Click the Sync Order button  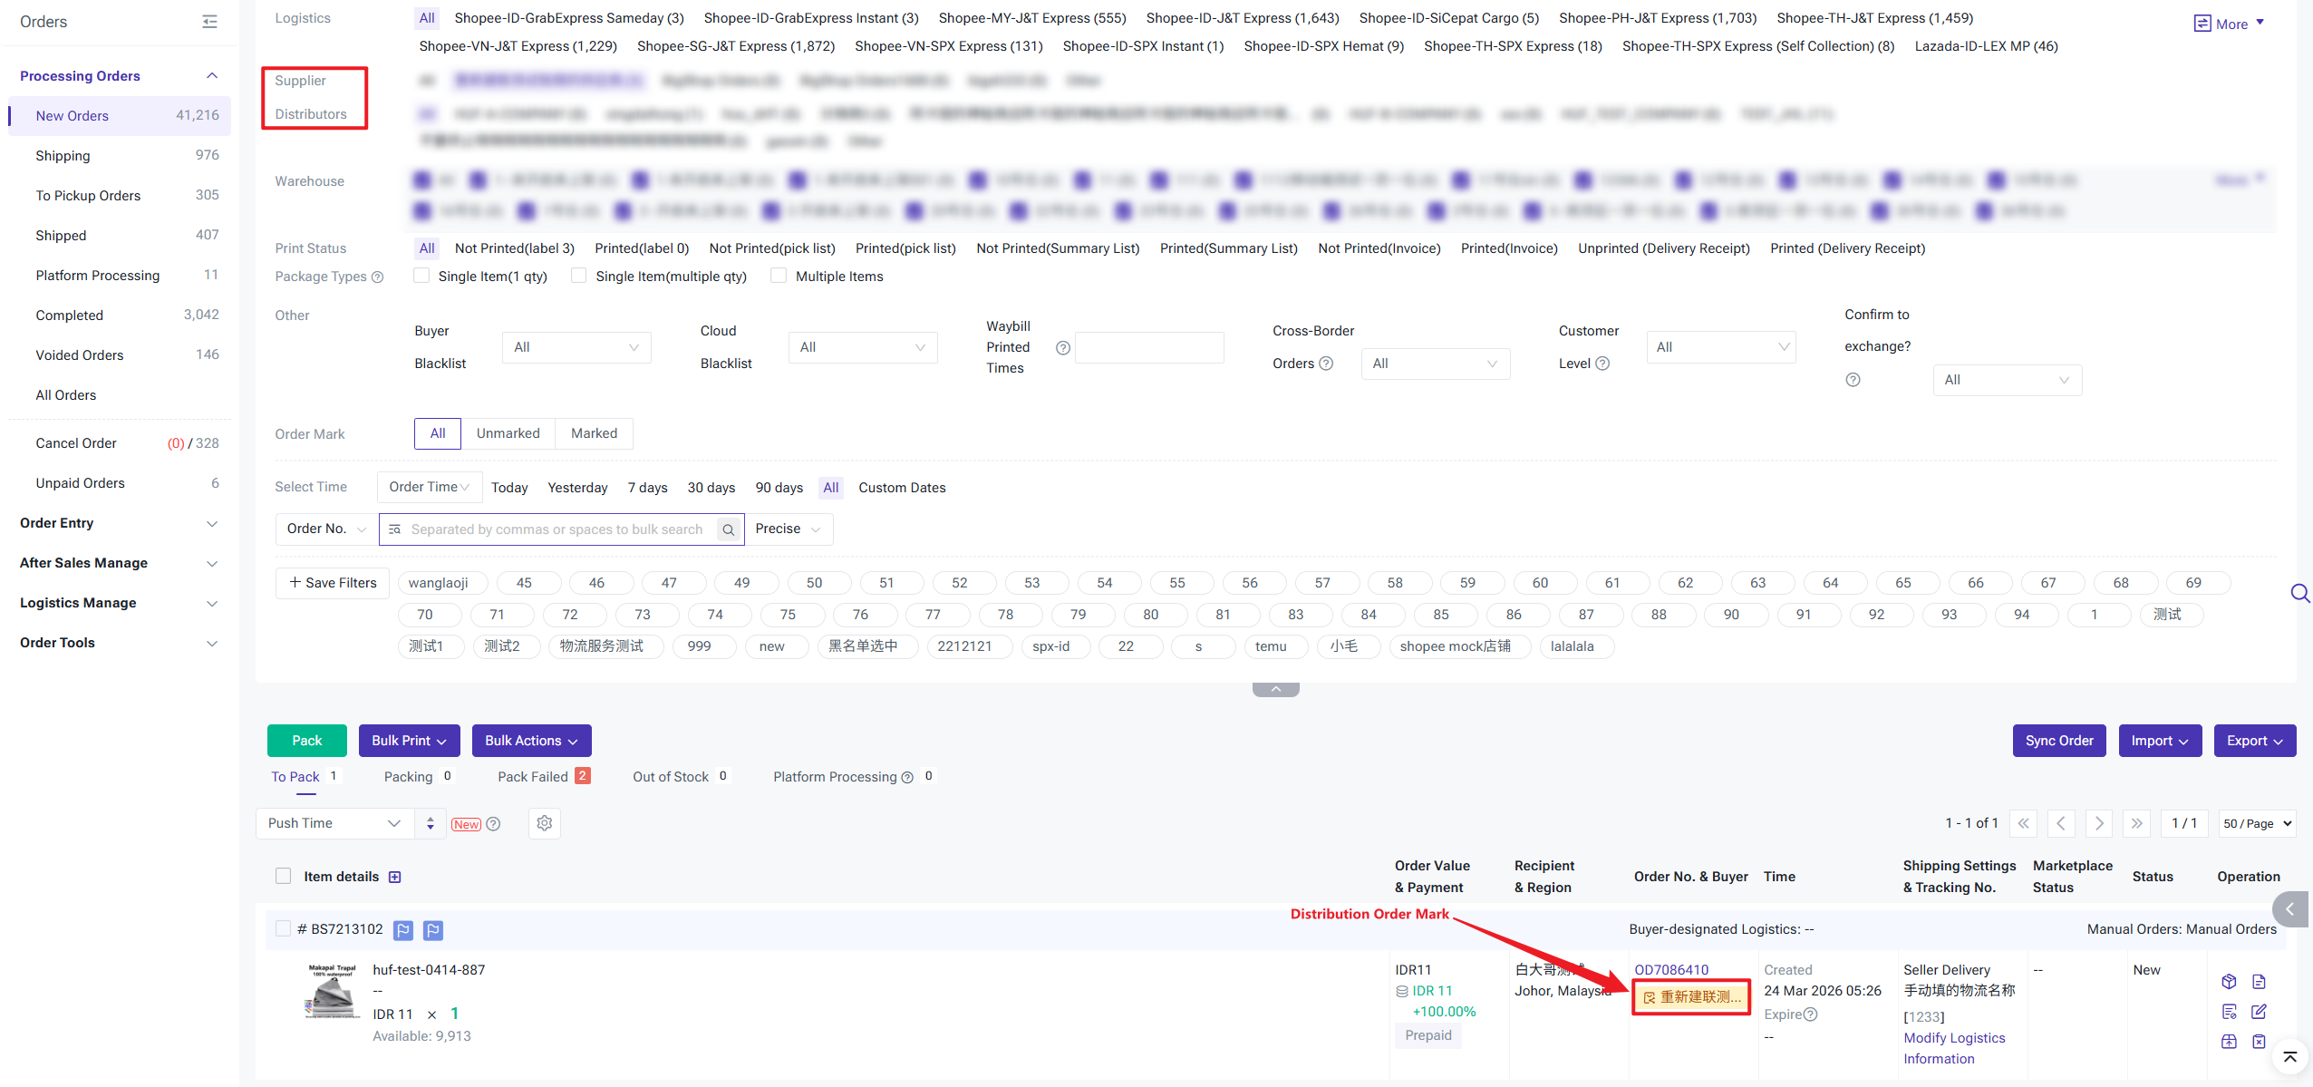point(2058,741)
